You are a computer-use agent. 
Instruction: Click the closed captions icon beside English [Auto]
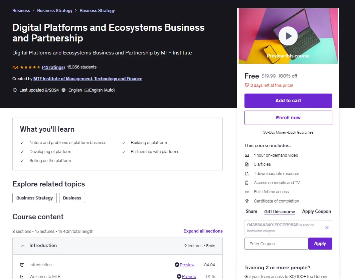point(86,90)
